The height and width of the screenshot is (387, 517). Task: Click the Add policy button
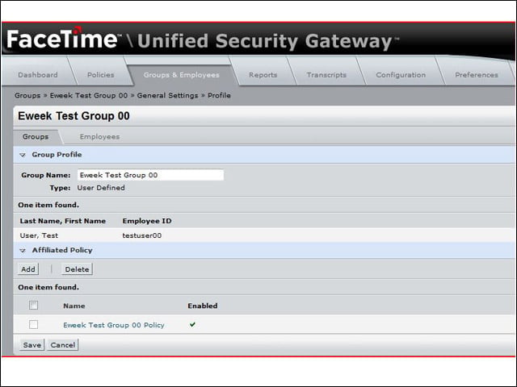(28, 269)
